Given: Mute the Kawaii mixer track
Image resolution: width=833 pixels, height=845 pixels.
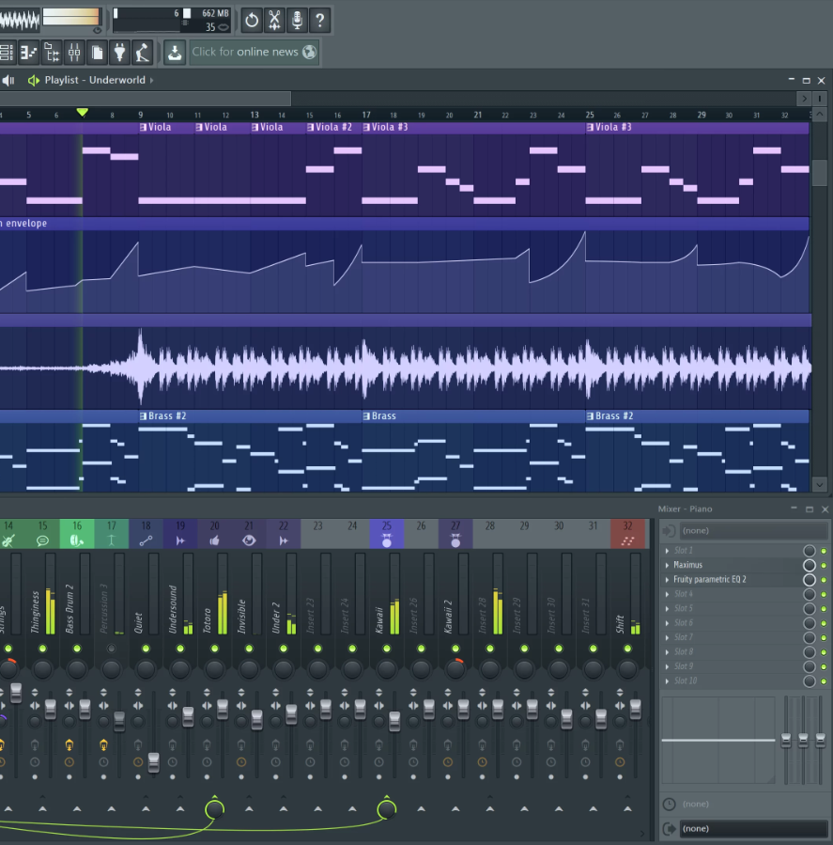Looking at the screenshot, I should tap(387, 649).
